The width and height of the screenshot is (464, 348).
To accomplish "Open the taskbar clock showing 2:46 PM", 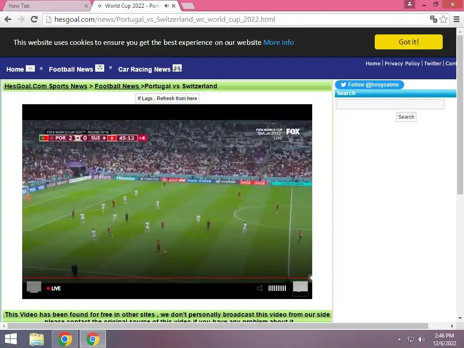I will pyautogui.click(x=444, y=339).
